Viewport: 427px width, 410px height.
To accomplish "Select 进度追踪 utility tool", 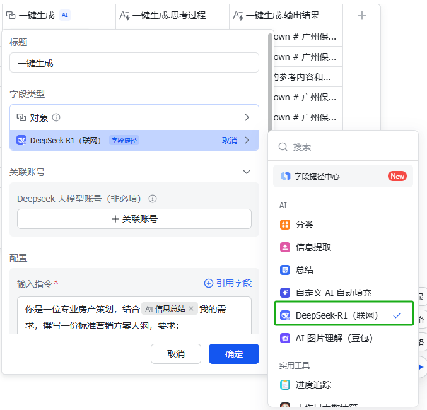I will (x=343, y=385).
